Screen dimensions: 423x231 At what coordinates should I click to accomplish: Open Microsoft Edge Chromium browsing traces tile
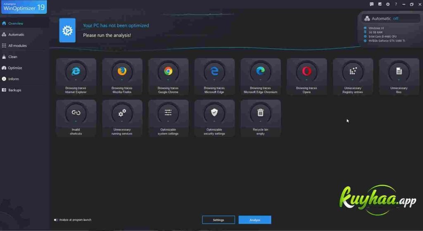point(260,76)
